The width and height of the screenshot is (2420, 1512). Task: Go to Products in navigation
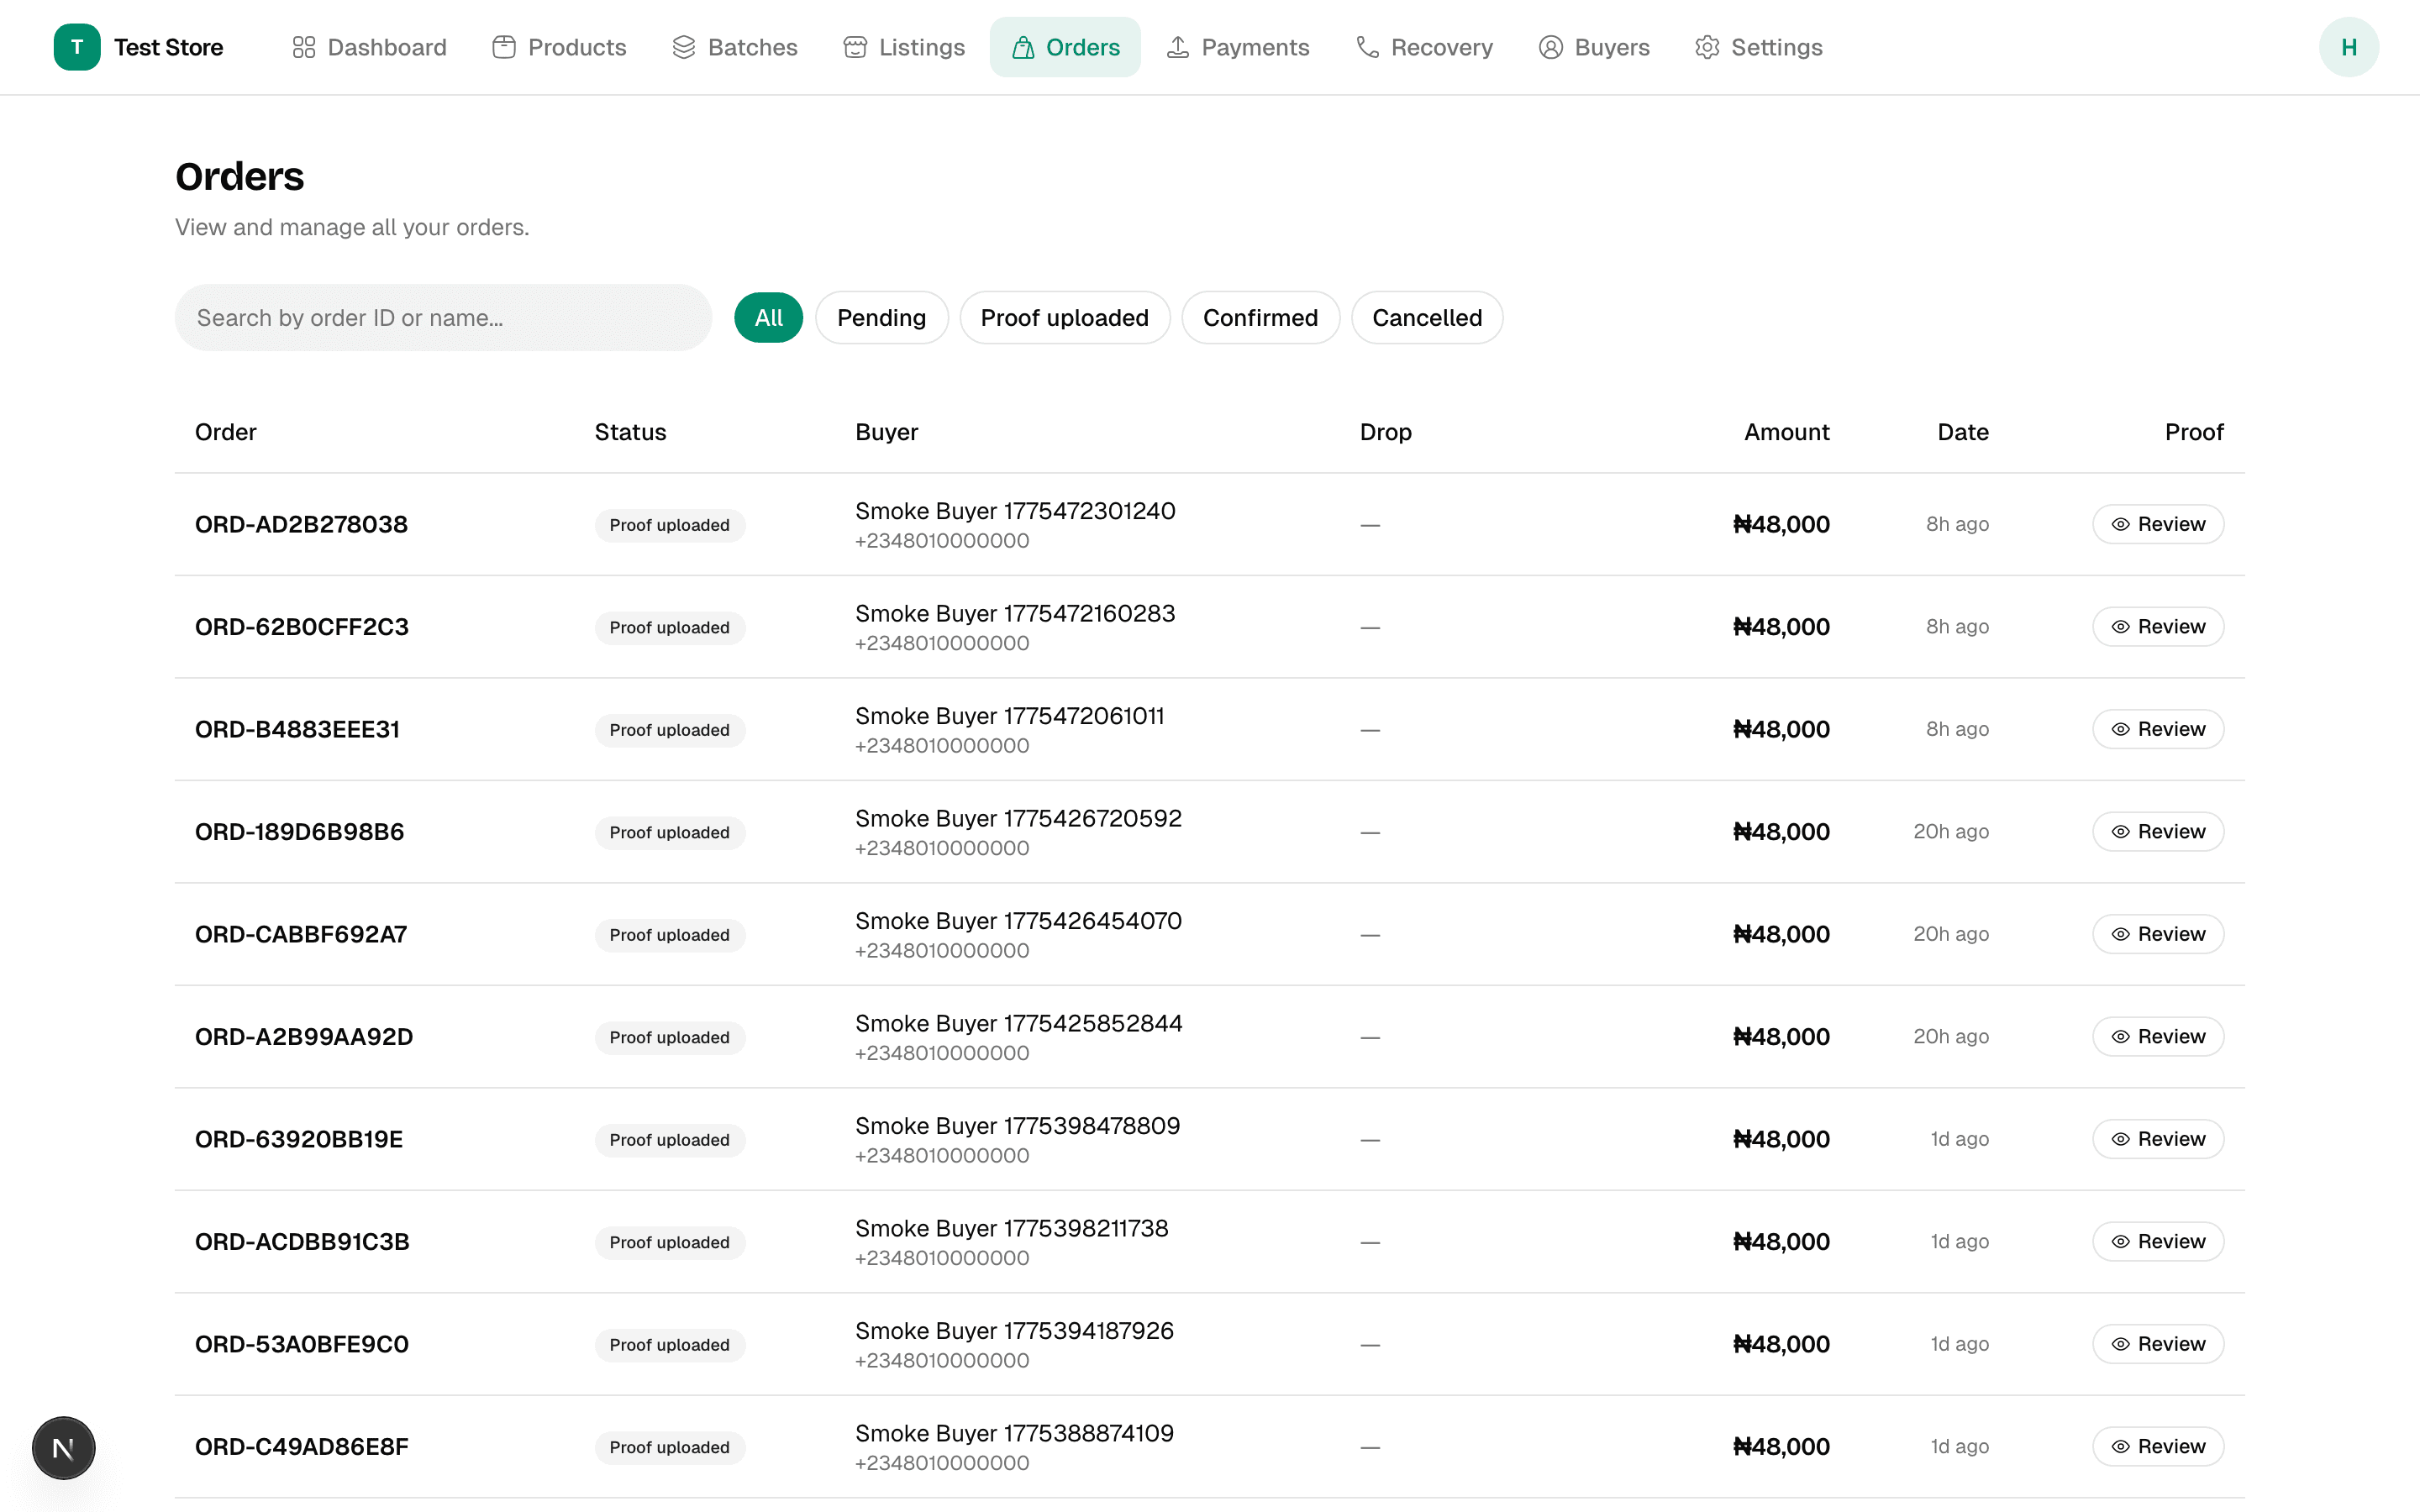[x=559, y=47]
